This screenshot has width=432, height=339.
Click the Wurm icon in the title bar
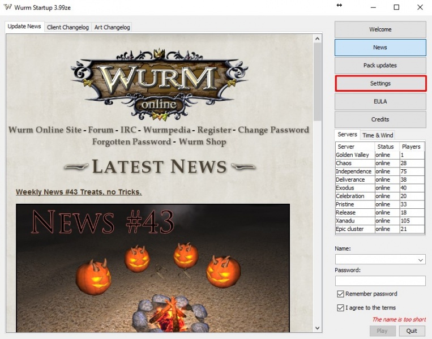coord(7,7)
